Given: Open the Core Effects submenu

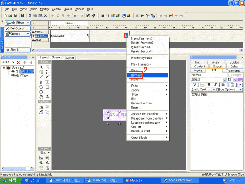Looking at the screenshot, I should (148, 138).
